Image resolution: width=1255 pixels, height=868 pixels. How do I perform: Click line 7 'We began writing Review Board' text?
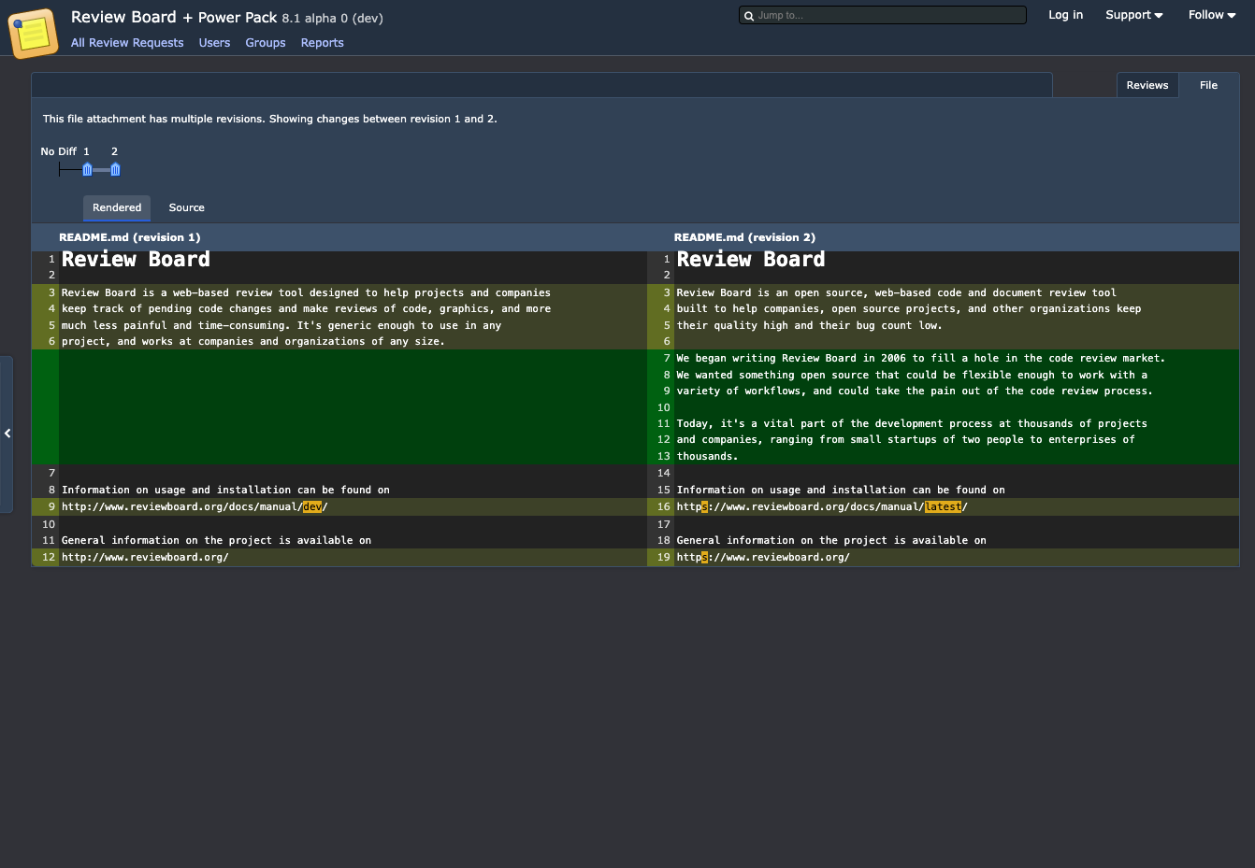coord(921,358)
